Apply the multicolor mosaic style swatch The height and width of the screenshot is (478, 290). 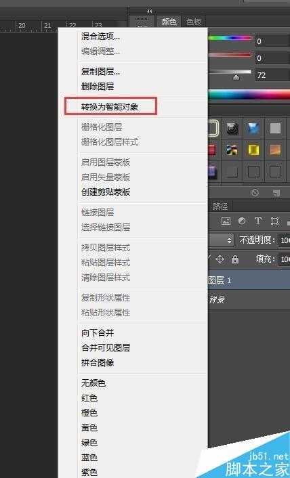point(232,150)
